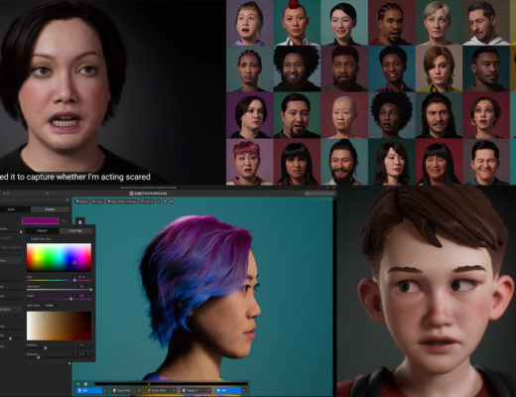Close the left attribute panel with X icon
516x397 pixels.
67,199
